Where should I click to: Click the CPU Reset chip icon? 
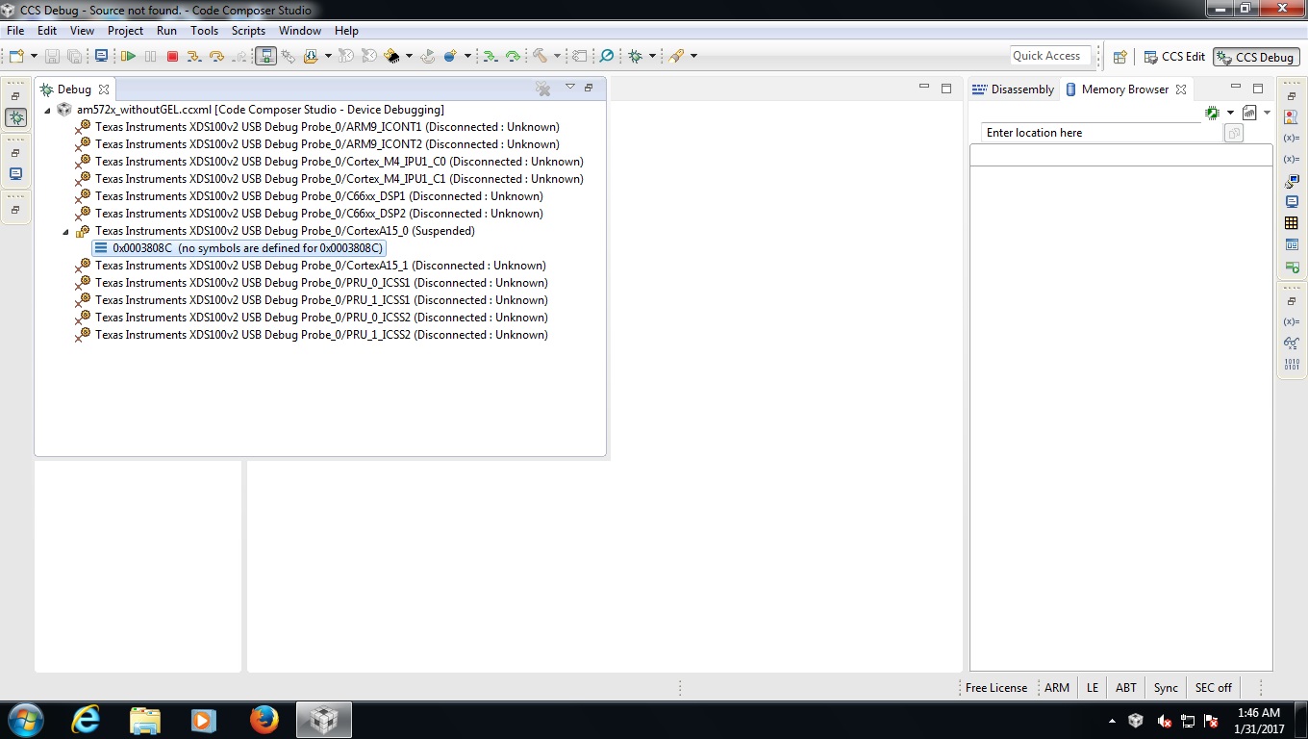click(x=391, y=56)
